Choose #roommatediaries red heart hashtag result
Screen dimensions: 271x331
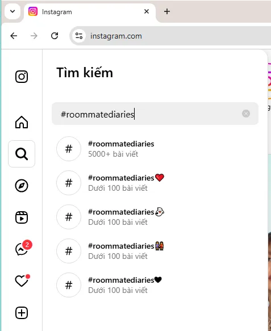[155, 183]
